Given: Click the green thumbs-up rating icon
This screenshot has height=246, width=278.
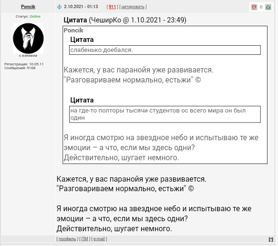Looking at the screenshot, I should 268,7.
